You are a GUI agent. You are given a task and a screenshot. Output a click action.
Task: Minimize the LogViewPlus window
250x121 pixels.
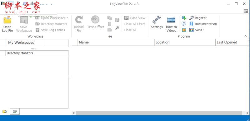pyautogui.click(x=229, y=4)
